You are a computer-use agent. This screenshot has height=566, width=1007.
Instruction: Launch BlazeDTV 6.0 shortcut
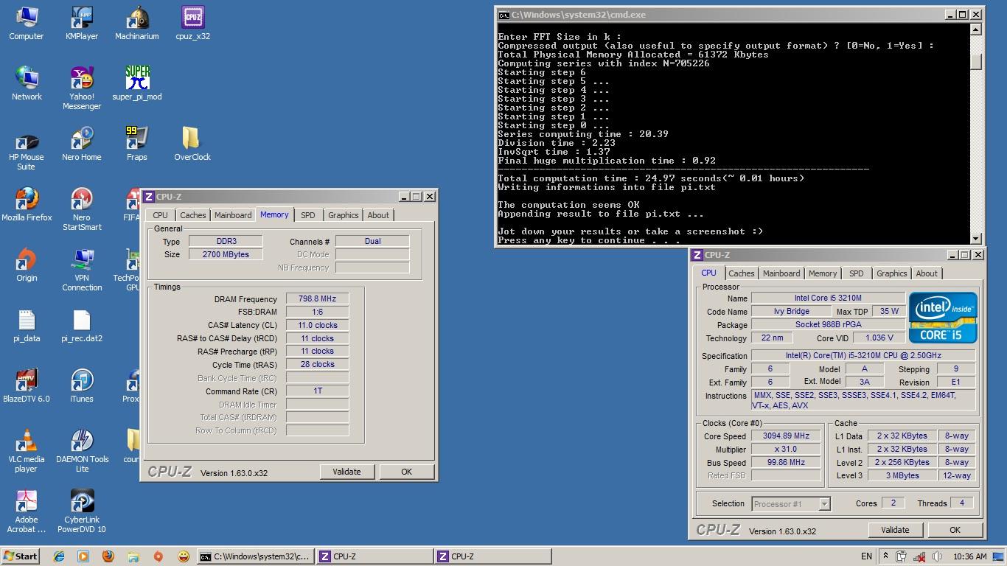(27, 385)
